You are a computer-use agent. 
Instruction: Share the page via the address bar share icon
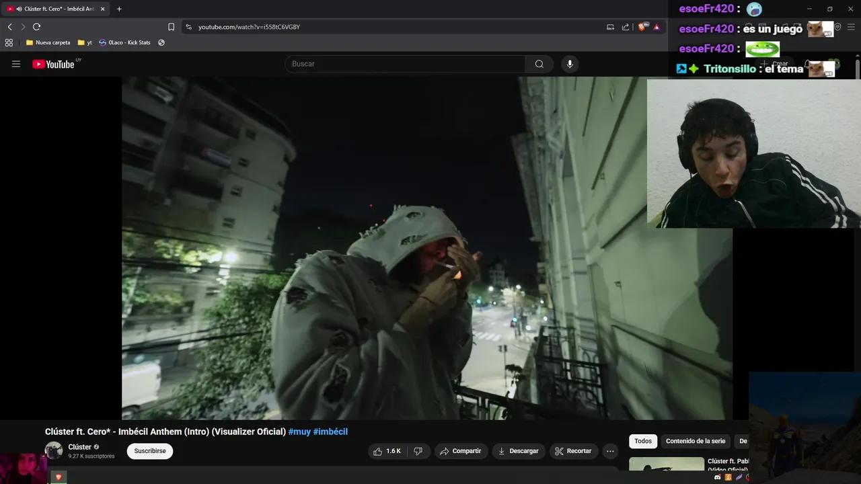pyautogui.click(x=626, y=27)
